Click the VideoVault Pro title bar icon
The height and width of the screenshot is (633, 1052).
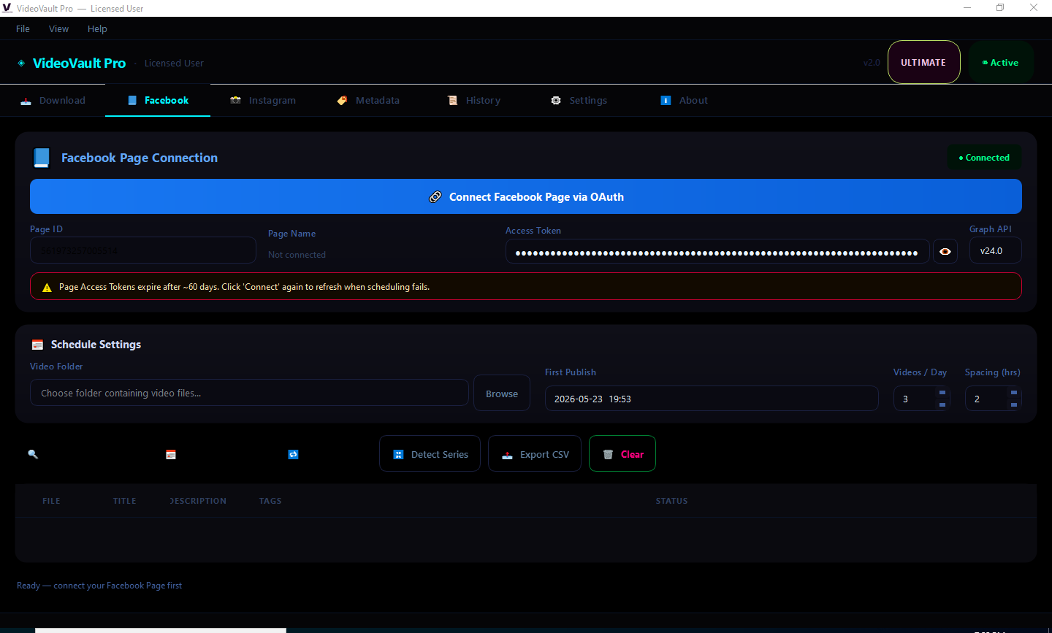tap(7, 8)
